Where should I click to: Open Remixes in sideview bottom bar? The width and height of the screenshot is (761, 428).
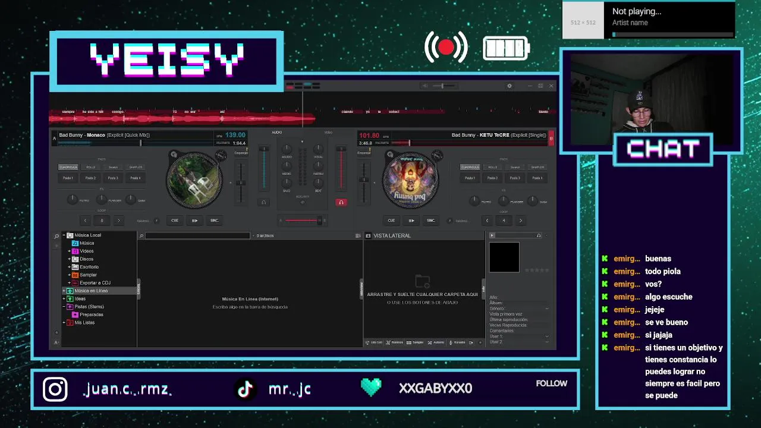click(x=395, y=342)
